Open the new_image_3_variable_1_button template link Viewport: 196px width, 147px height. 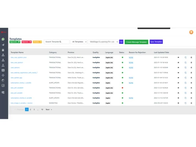pyautogui.click(x=22, y=103)
